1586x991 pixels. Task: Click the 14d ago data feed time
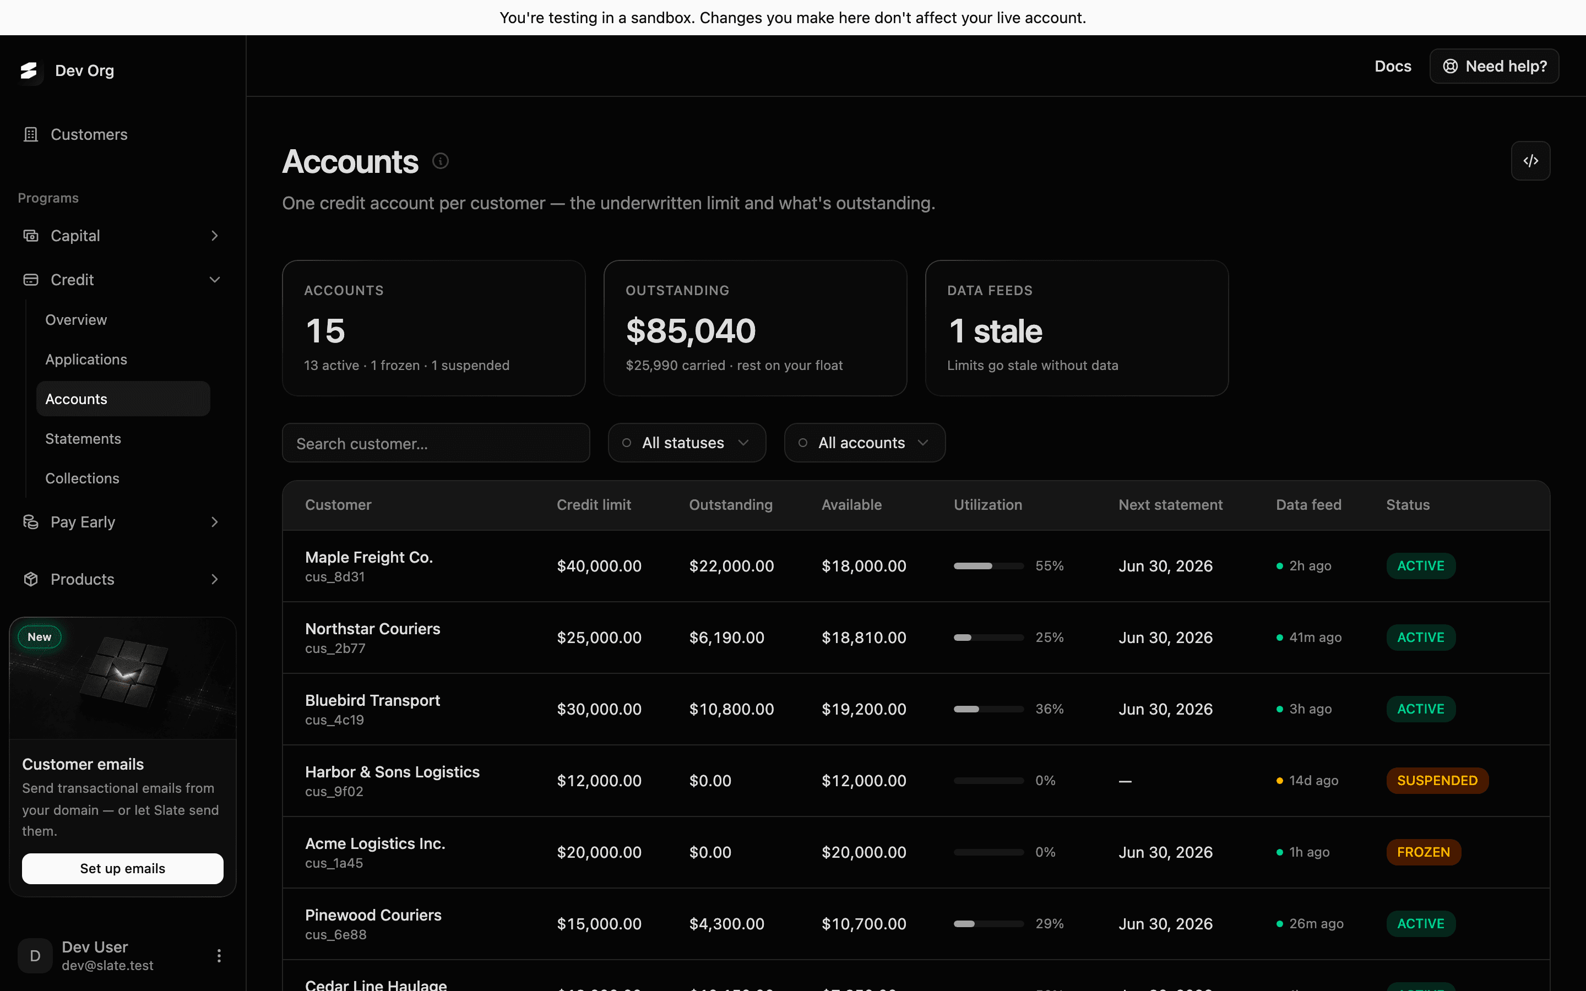point(1313,781)
